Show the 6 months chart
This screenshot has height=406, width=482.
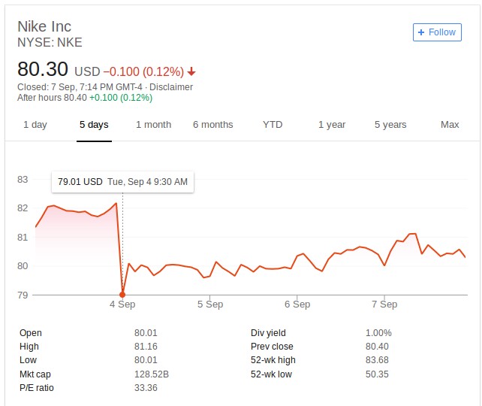[212, 125]
